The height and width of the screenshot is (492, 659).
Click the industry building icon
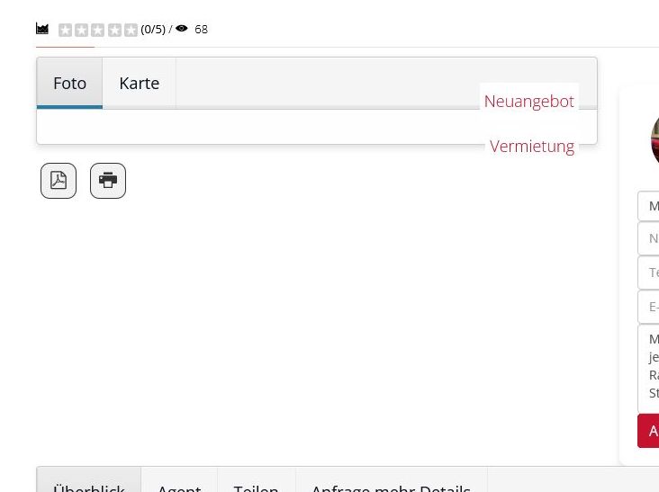click(42, 29)
